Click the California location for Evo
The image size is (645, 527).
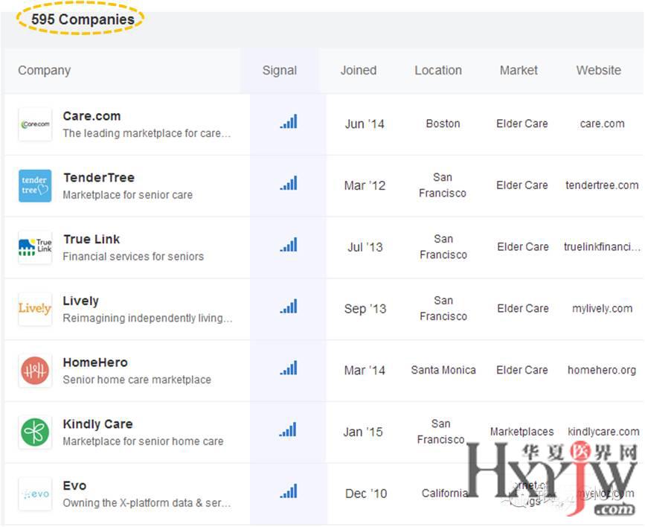click(x=445, y=494)
